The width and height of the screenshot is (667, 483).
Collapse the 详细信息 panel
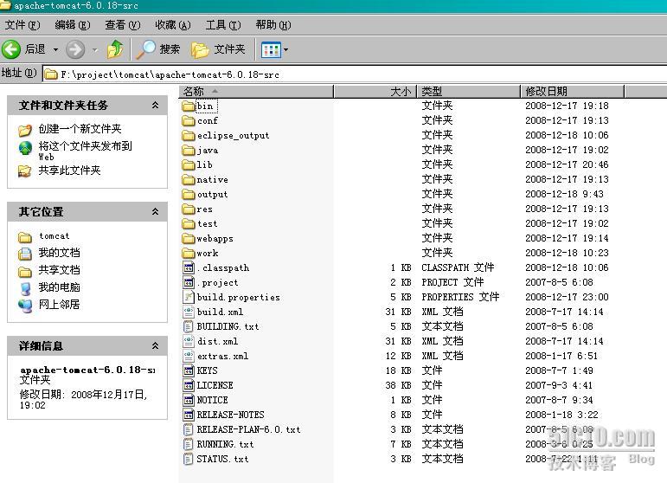(x=155, y=346)
